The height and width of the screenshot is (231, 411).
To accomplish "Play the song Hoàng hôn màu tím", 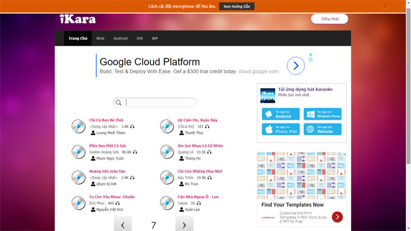I will click(x=78, y=177).
